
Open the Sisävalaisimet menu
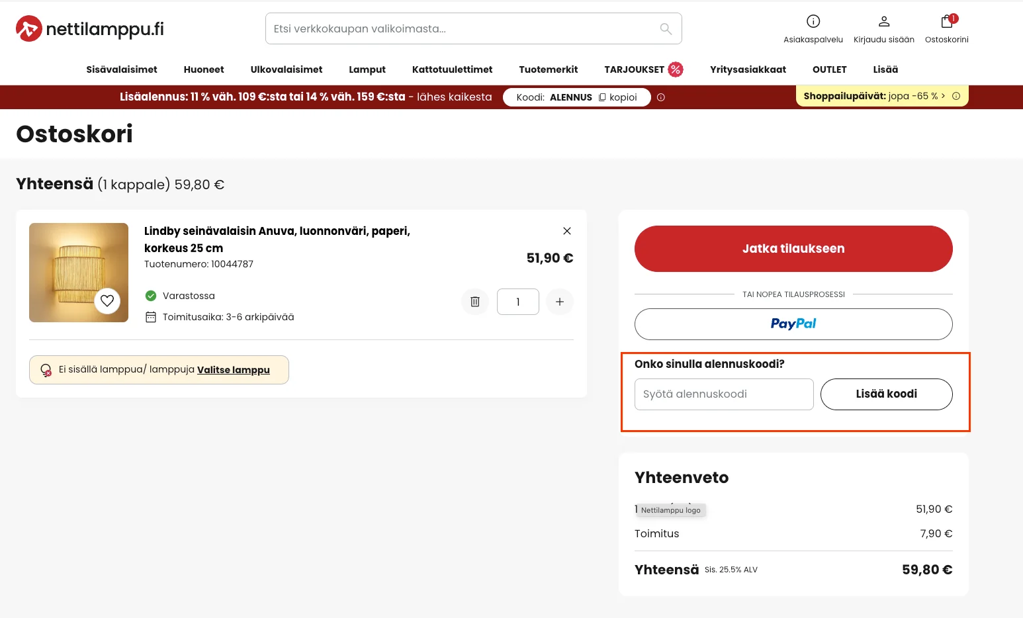(x=122, y=69)
